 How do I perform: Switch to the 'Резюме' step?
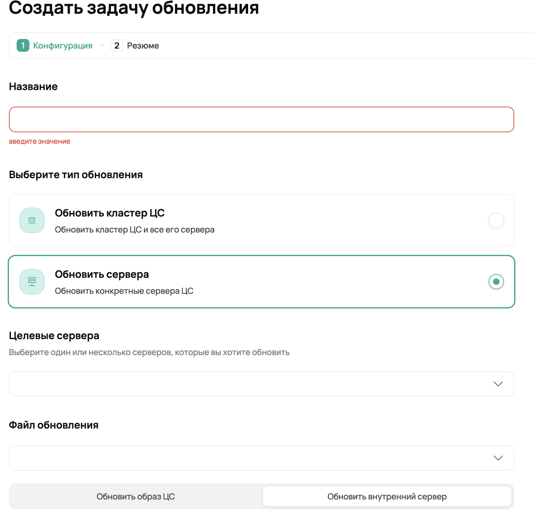tap(143, 46)
